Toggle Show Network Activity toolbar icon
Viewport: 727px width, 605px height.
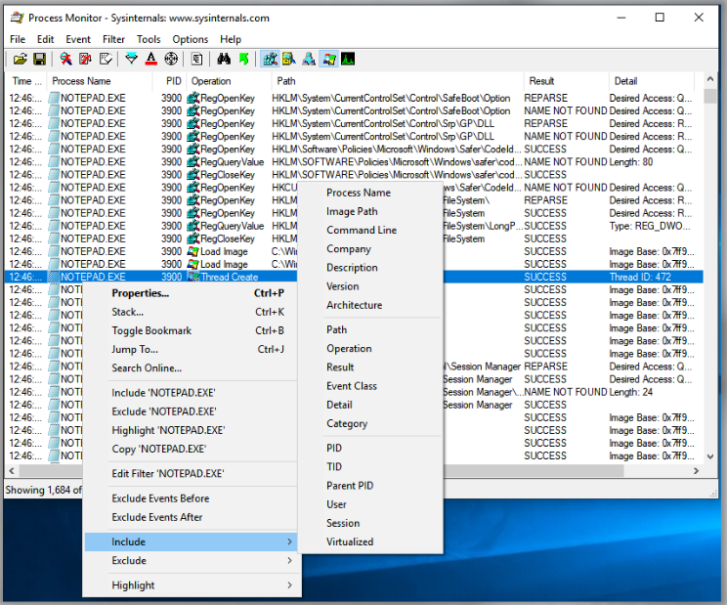309,59
